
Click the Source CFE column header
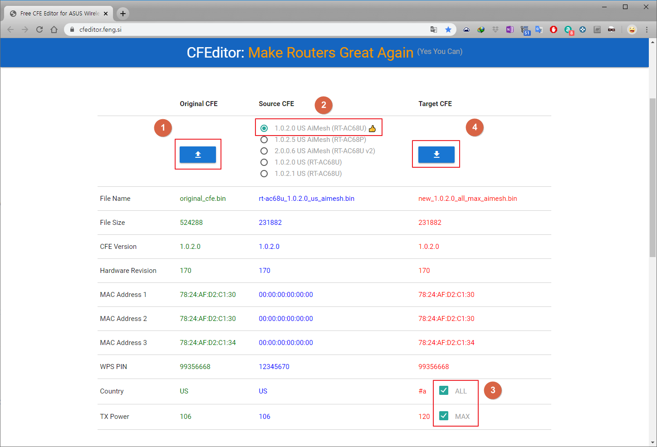[276, 104]
